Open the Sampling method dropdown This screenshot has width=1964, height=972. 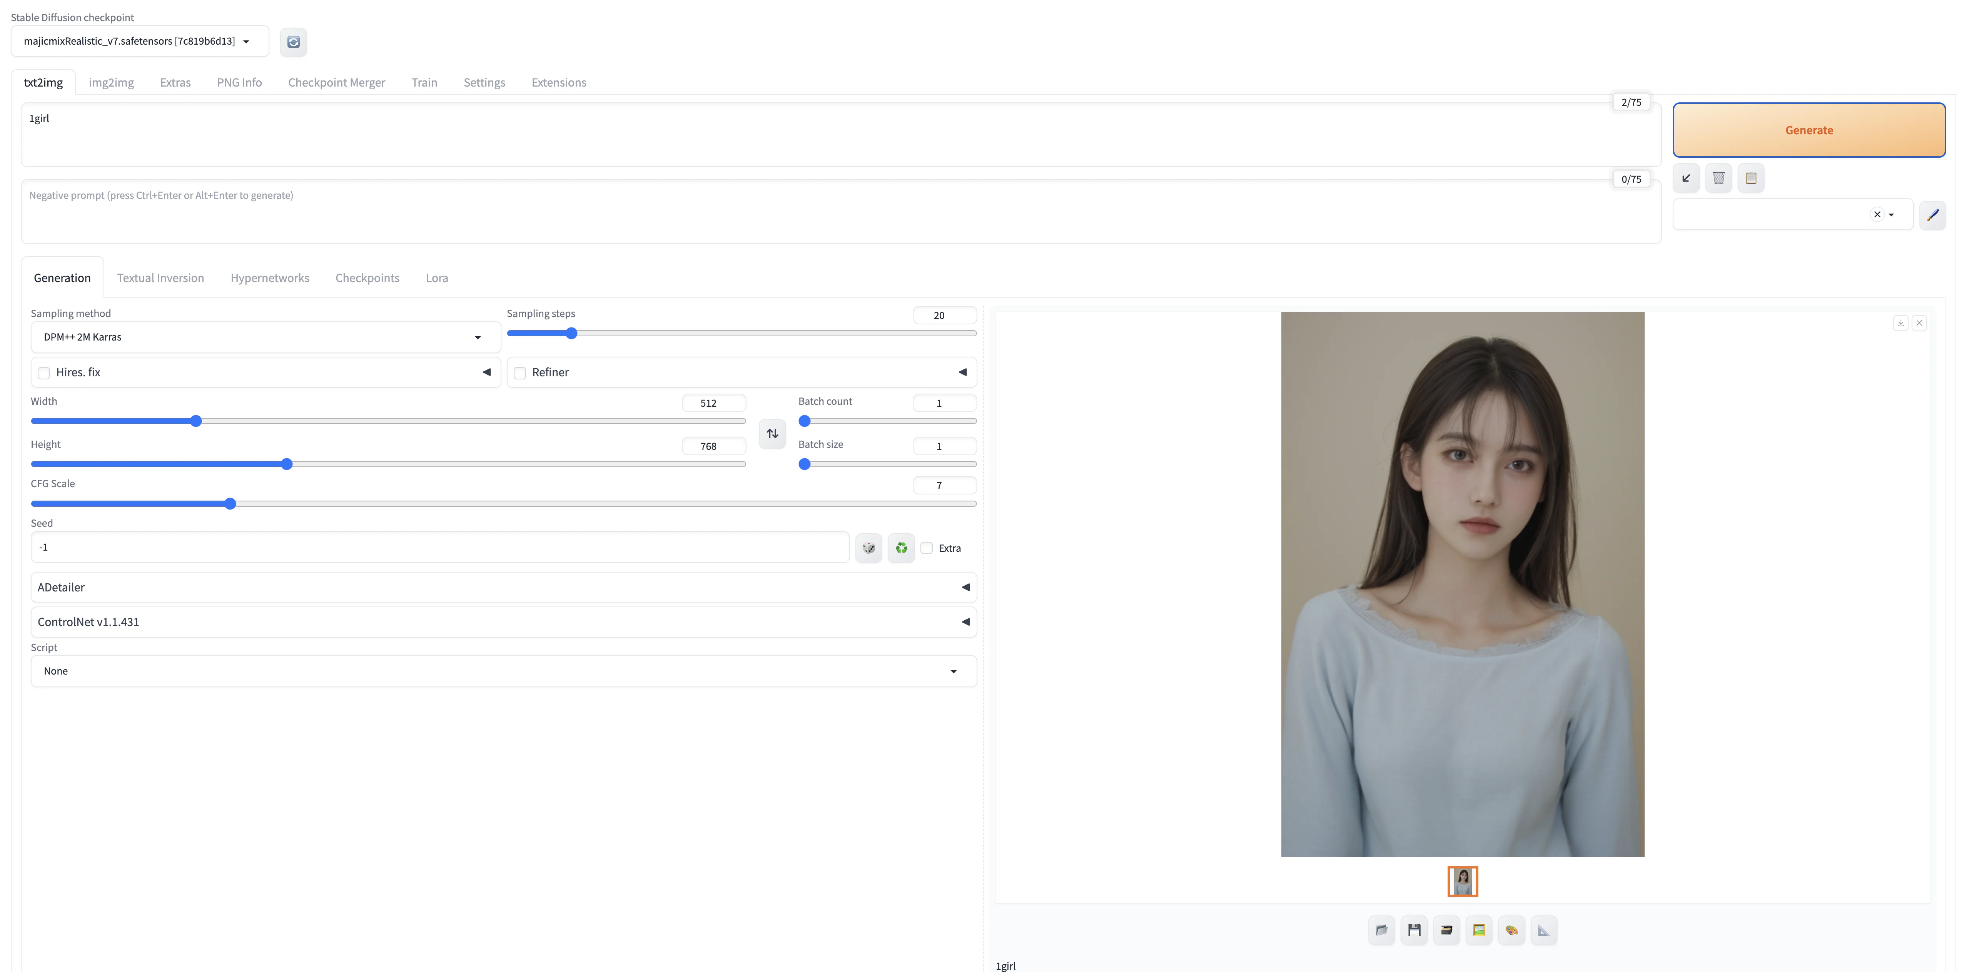click(x=265, y=337)
